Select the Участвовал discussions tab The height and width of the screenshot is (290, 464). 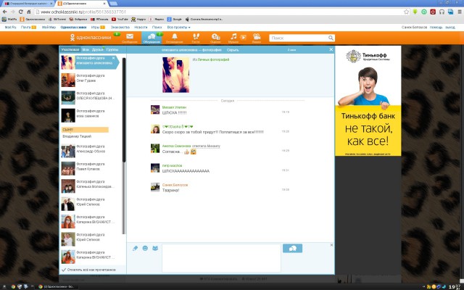[70, 50]
